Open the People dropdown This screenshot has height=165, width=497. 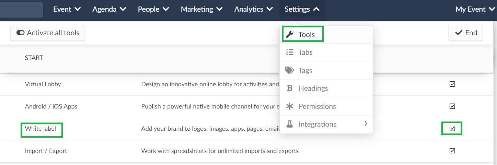pyautogui.click(x=153, y=9)
